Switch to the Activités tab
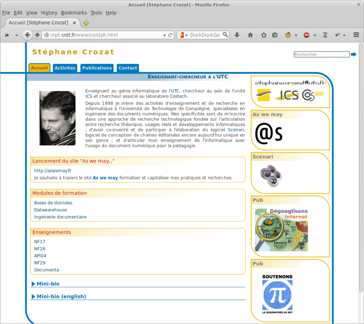The width and height of the screenshot is (364, 324). (x=65, y=68)
